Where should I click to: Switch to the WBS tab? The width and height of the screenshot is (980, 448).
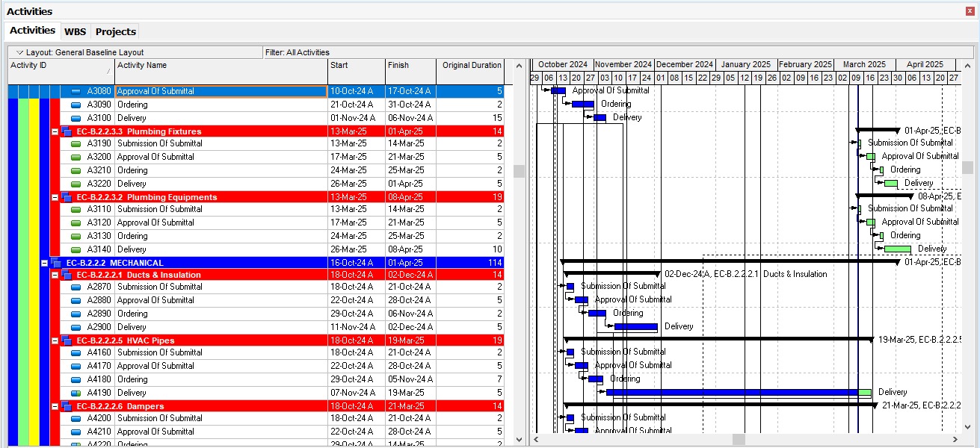pos(75,31)
